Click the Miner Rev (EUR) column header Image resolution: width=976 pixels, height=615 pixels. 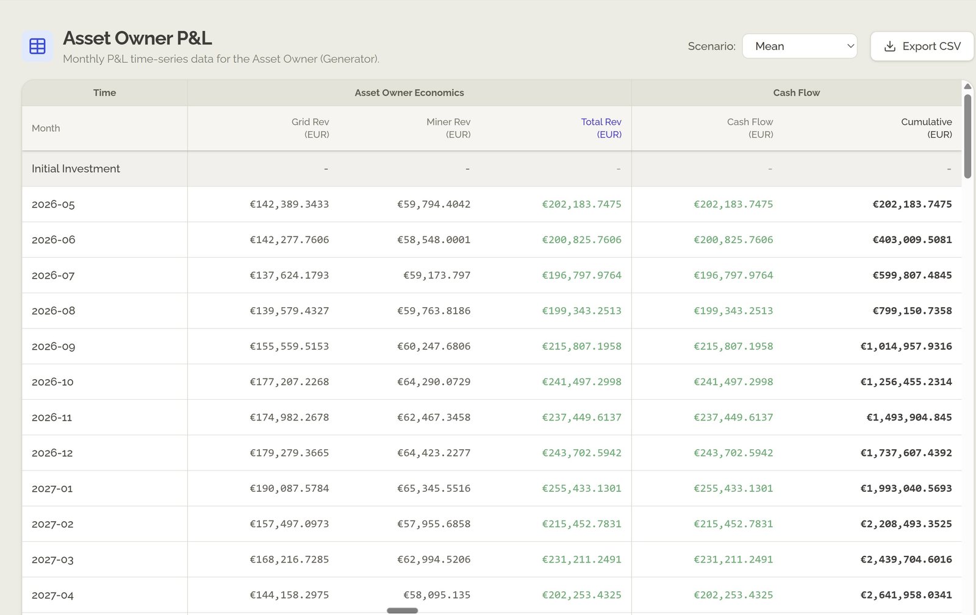coord(448,128)
